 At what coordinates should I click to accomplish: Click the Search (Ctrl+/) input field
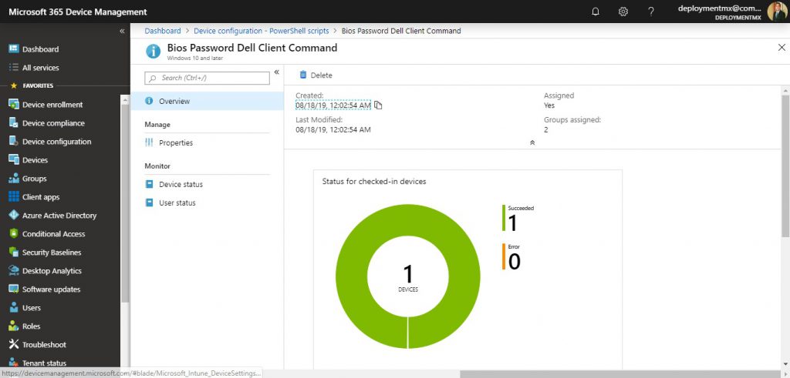tap(207, 78)
